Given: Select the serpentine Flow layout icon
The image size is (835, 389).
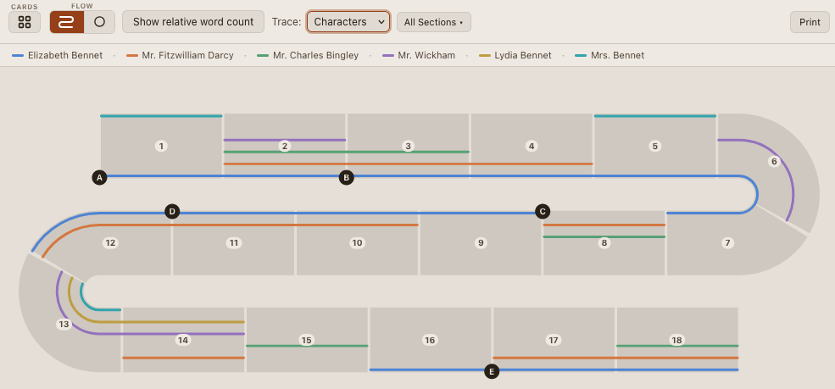Looking at the screenshot, I should point(67,22).
